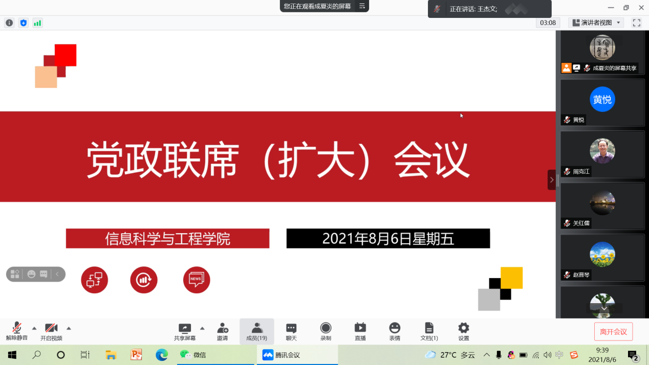
Task: Collapse the participant side panel arrow
Action: 551,180
